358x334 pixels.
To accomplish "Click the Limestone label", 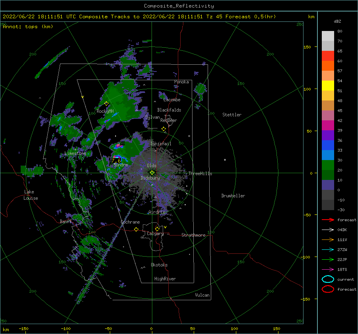I will (x=75, y=153).
